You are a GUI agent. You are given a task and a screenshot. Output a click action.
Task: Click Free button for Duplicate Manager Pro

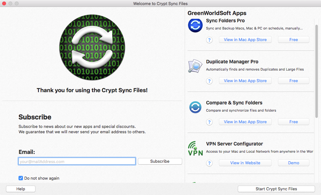[294, 81]
